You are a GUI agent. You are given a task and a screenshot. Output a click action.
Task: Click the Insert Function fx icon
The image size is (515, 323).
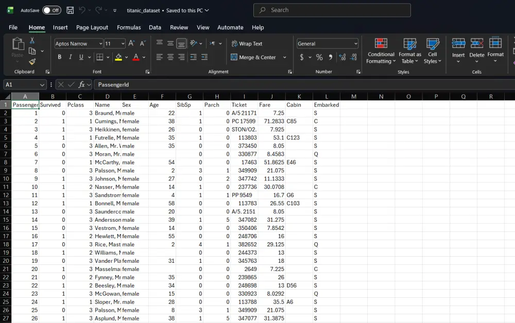81,84
